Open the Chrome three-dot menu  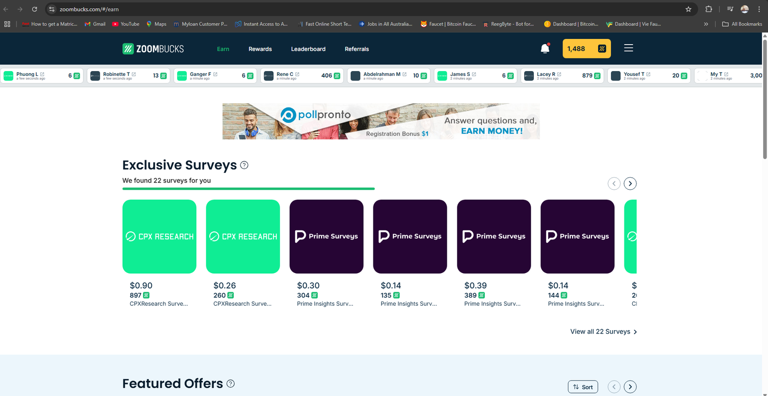[x=759, y=9]
